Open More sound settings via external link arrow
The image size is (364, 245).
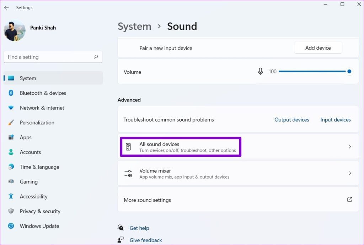point(349,199)
